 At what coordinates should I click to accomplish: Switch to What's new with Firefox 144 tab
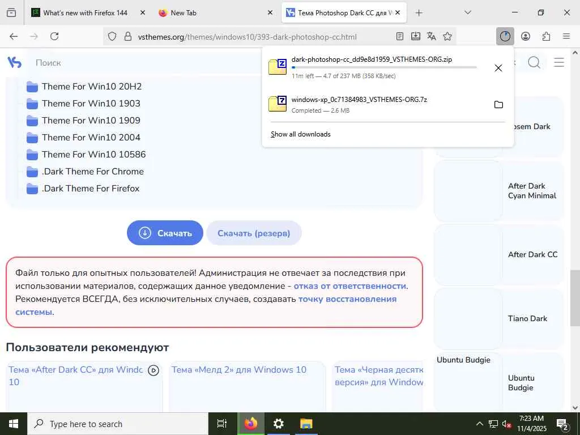[x=85, y=13]
